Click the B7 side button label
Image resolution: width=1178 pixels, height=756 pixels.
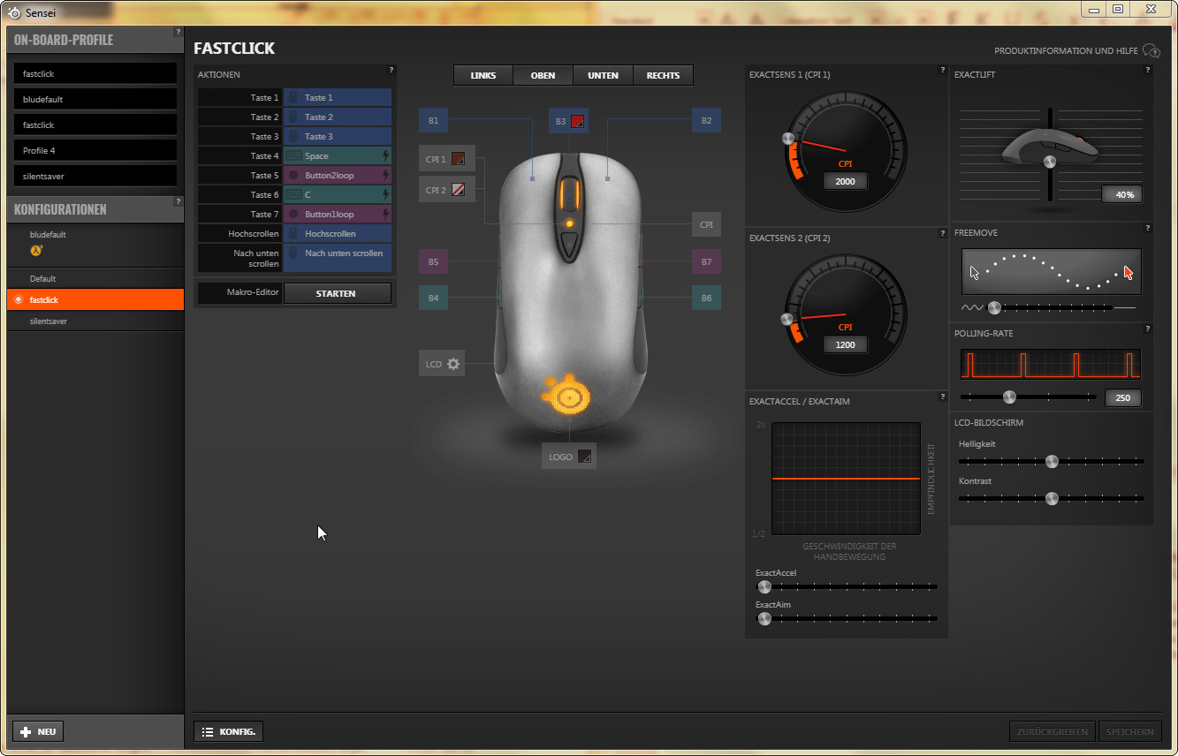(706, 261)
